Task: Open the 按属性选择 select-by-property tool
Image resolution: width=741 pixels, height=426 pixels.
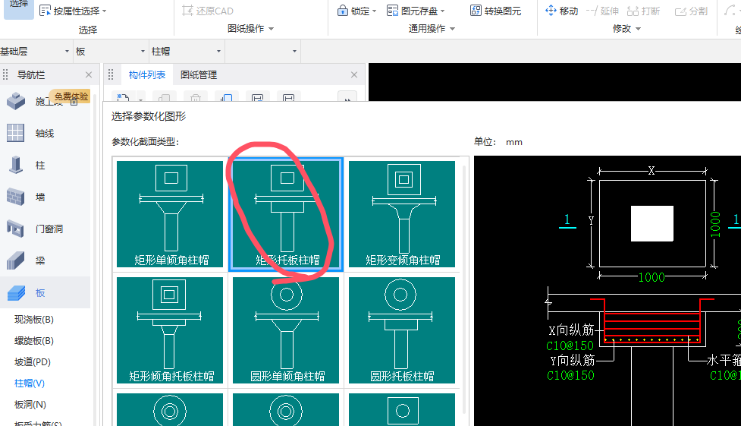Action: pyautogui.click(x=72, y=11)
